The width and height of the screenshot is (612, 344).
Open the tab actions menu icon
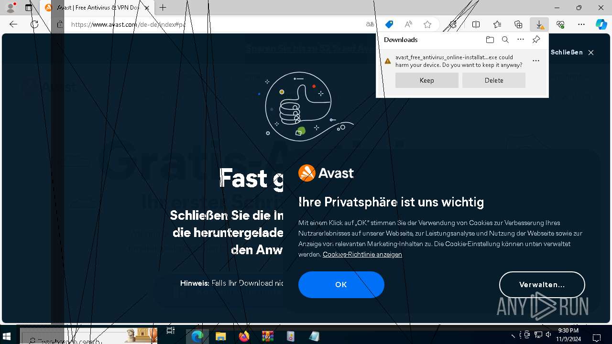[29, 8]
